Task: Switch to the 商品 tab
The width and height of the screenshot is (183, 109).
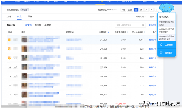Action: click(19, 17)
